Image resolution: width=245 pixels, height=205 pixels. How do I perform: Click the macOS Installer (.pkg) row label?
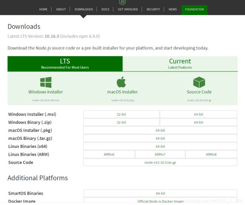(x=30, y=130)
